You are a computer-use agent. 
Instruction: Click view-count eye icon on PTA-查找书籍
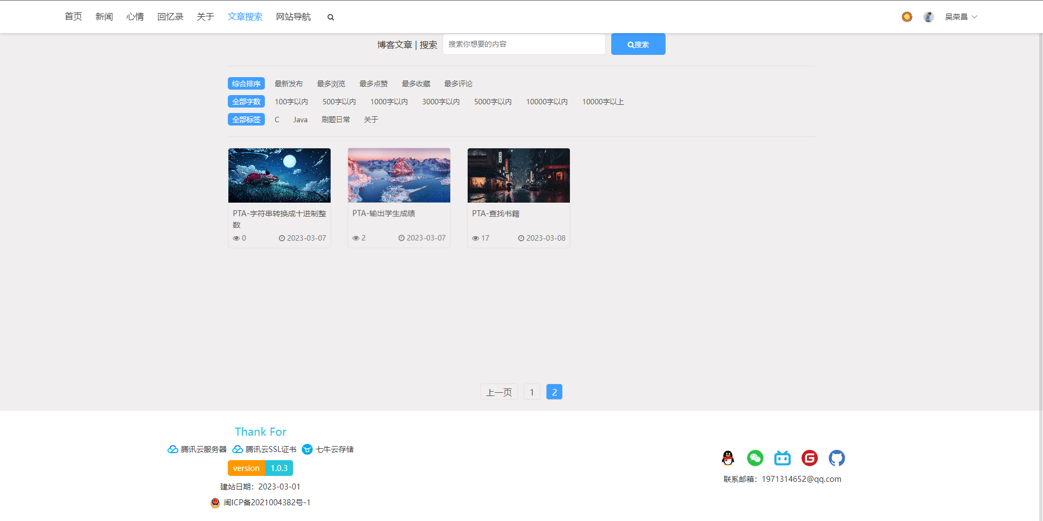tap(475, 238)
